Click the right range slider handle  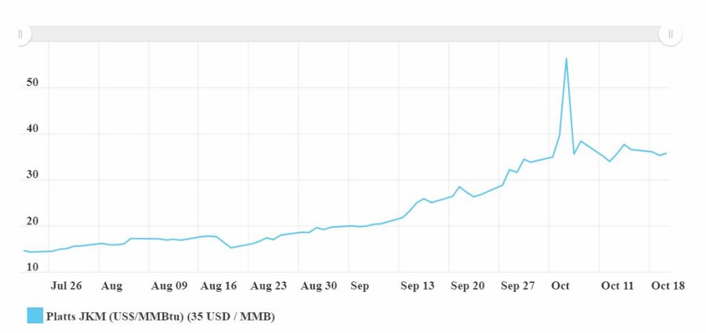click(x=670, y=34)
